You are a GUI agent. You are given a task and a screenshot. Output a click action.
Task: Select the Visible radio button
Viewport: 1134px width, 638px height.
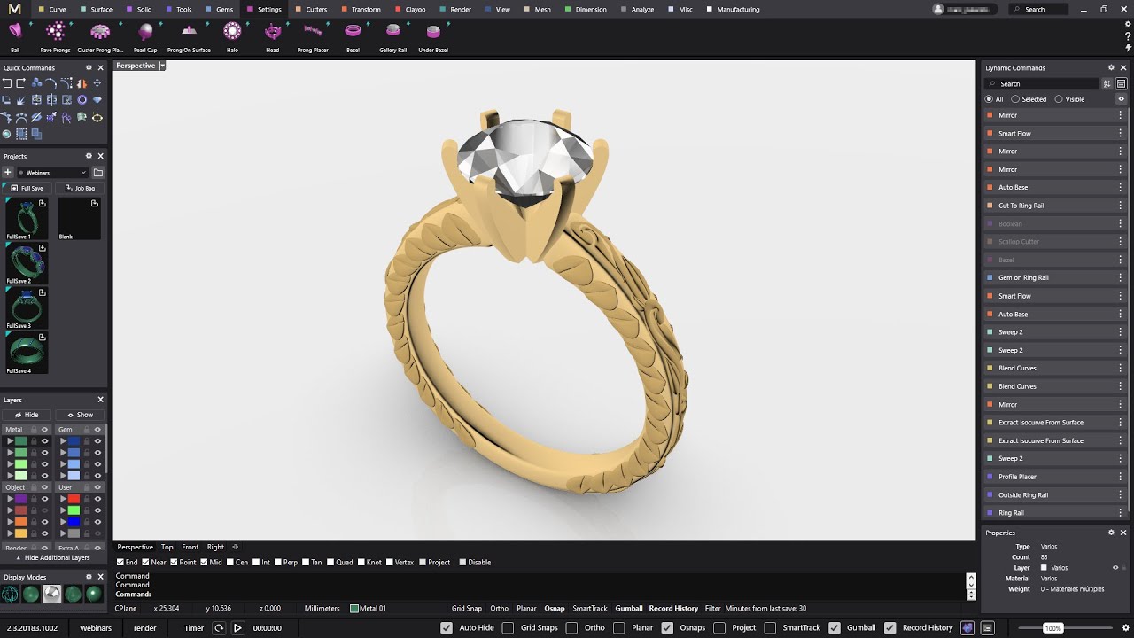1059,99
